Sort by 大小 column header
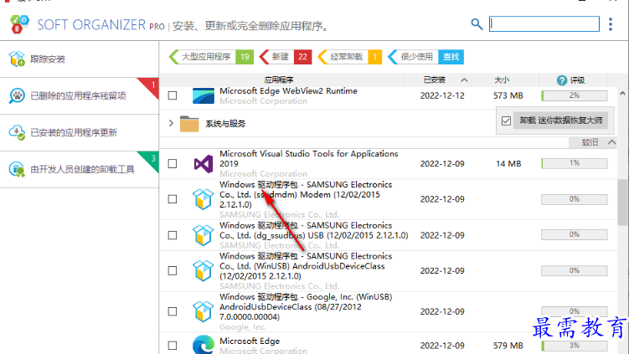 (502, 80)
